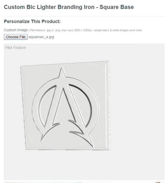
Task: Click the image strip below the preview
Action: 82,182
